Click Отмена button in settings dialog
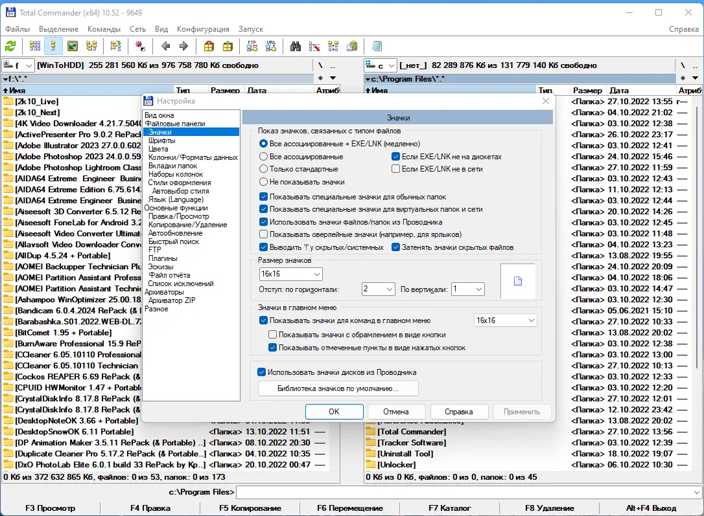 [396, 412]
